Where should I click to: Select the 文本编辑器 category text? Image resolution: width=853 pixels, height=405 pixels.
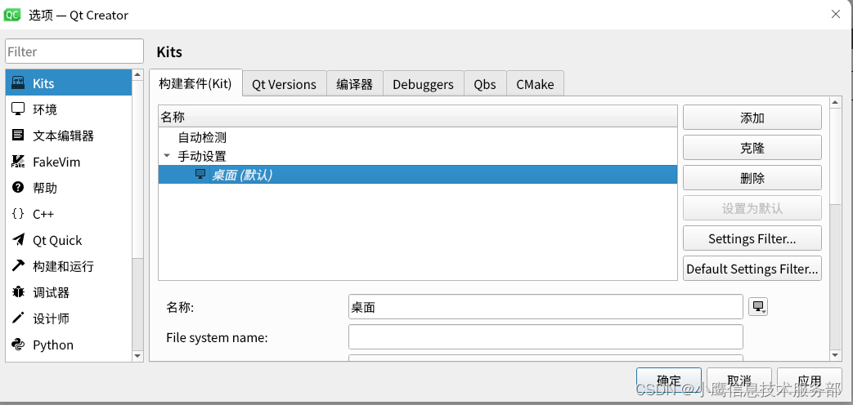pos(64,136)
